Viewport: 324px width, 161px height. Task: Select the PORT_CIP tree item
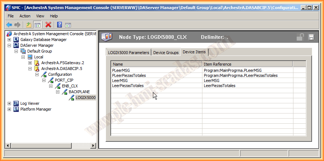(x=64, y=80)
